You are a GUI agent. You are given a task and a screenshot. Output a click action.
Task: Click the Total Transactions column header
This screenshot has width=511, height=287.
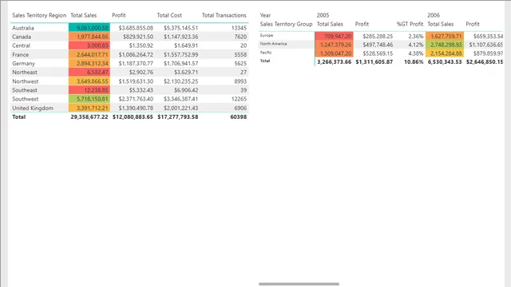[224, 15]
